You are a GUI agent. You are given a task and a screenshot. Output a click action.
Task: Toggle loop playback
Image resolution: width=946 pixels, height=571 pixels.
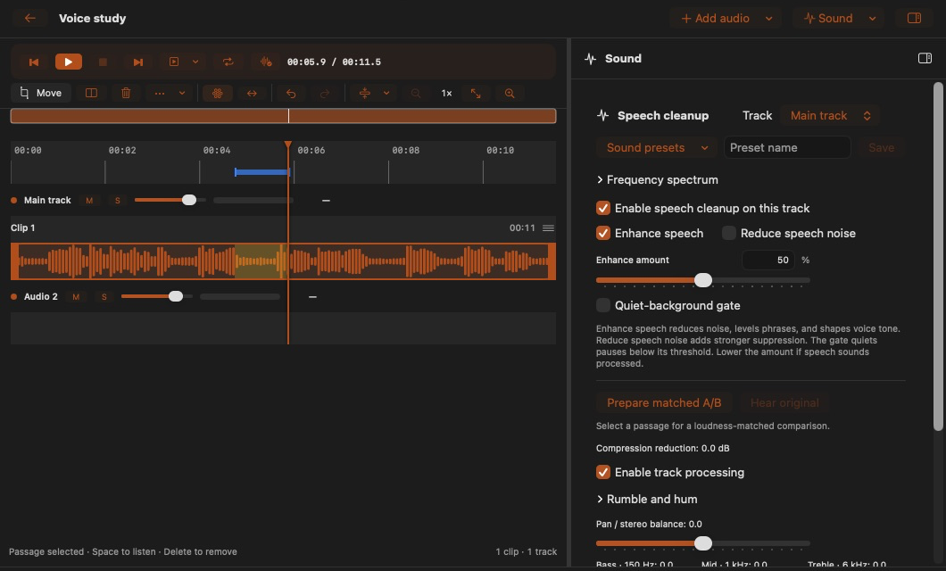[x=228, y=62]
